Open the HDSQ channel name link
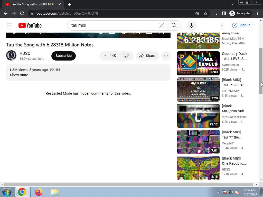263x197 pixels. 25,53
